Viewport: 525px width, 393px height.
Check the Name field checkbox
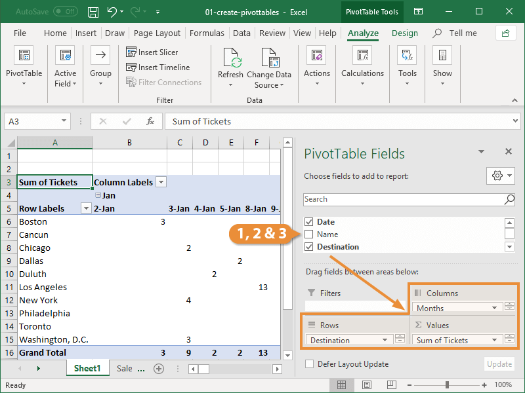coord(310,234)
